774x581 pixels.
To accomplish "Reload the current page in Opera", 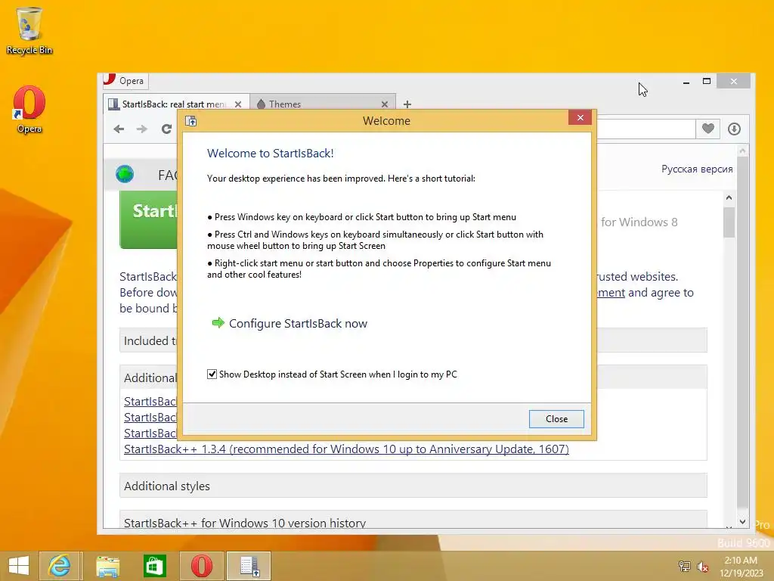I will (166, 129).
